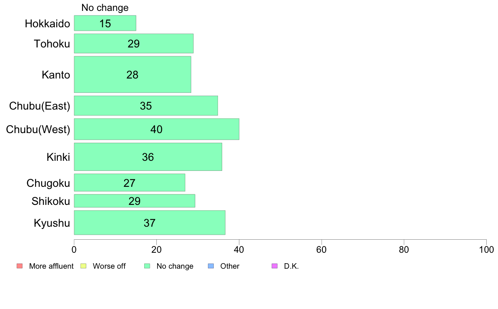Select the Chubu(West) bar showing 40
This screenshot has width=498, height=309.
pyautogui.click(x=157, y=129)
